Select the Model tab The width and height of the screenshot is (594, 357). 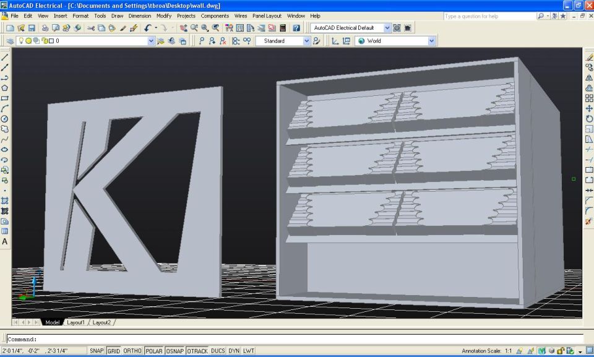[x=52, y=322]
